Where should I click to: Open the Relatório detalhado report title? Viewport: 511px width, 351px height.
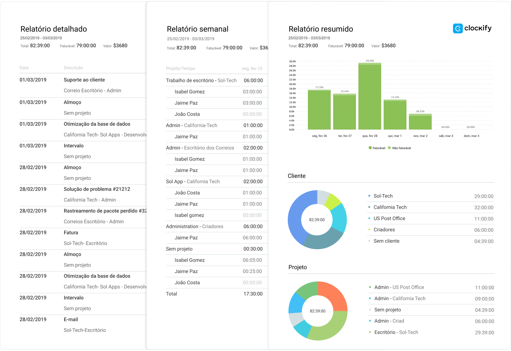tap(54, 29)
